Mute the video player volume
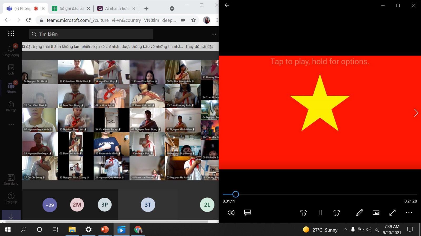Screen dimensions: 421x236 (231, 213)
